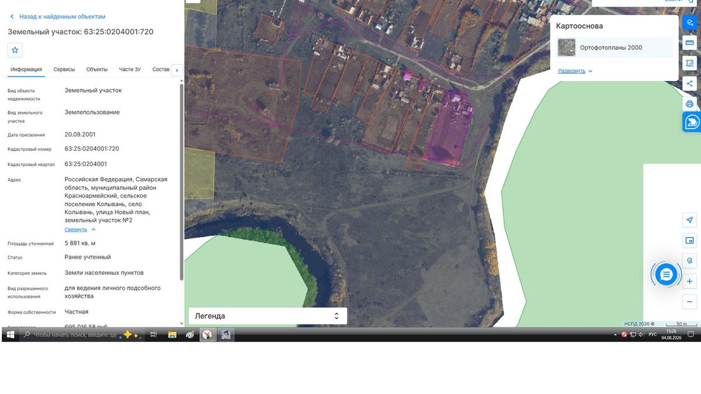Zoom out the map with minus

click(x=690, y=302)
